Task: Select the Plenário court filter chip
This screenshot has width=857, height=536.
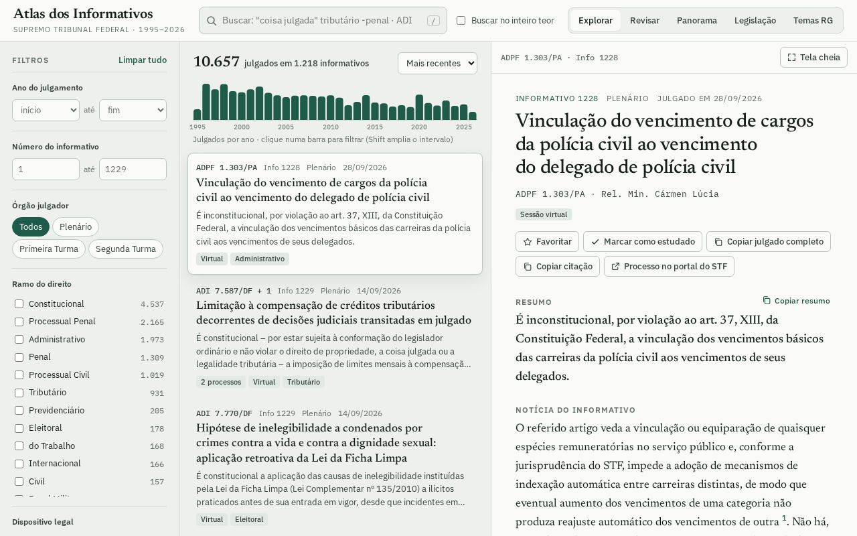Action: click(76, 226)
